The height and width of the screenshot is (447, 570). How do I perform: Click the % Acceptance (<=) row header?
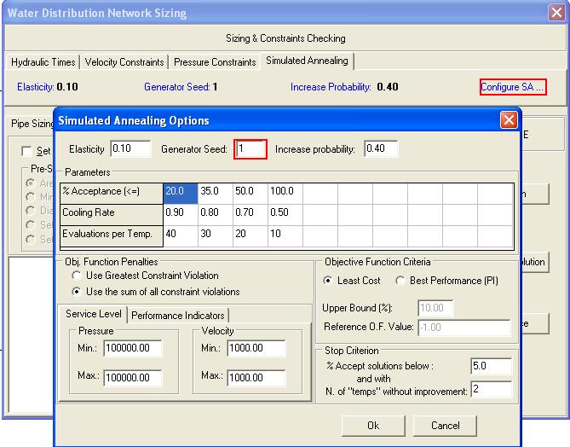[112, 194]
